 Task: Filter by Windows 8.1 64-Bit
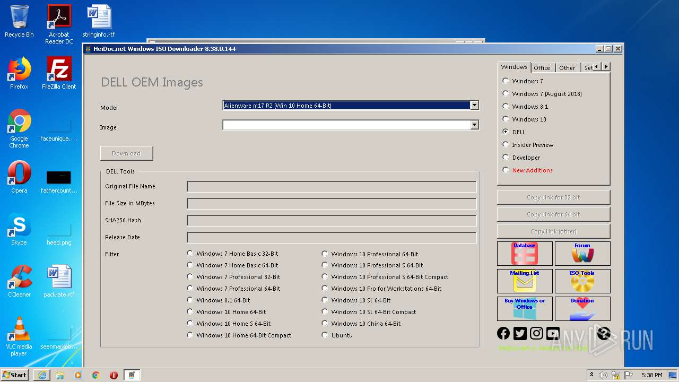pos(219,300)
